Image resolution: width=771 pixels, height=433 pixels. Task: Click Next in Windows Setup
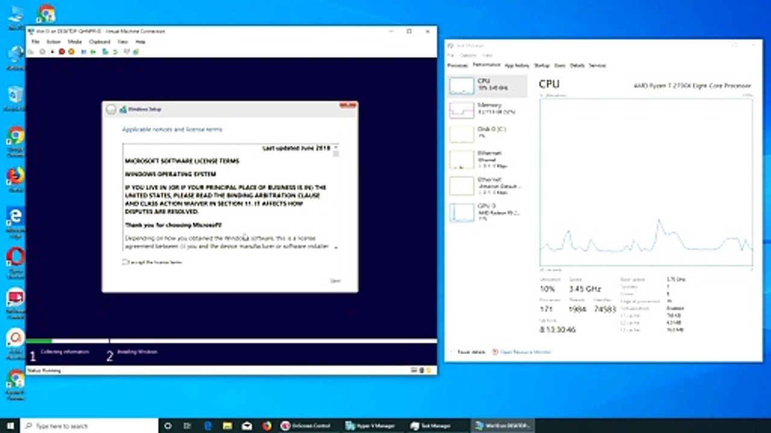tap(335, 281)
